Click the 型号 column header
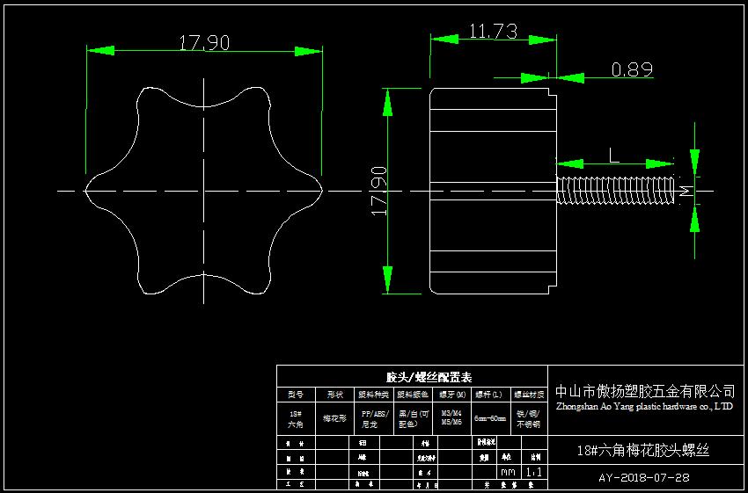The width and height of the screenshot is (748, 493). [296, 395]
